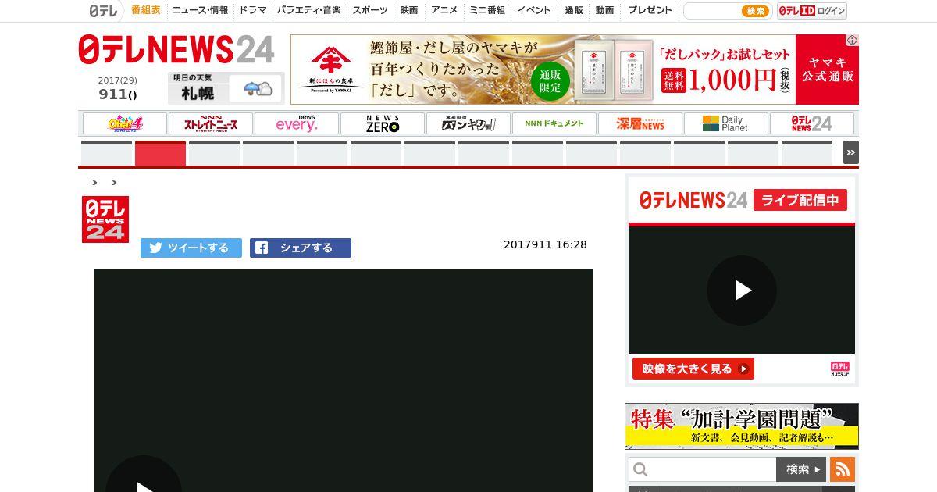Open the 番組表 menu item
The image size is (937, 492).
click(146, 11)
